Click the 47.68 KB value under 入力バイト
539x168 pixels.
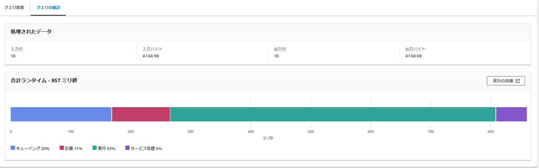[x=150, y=56]
